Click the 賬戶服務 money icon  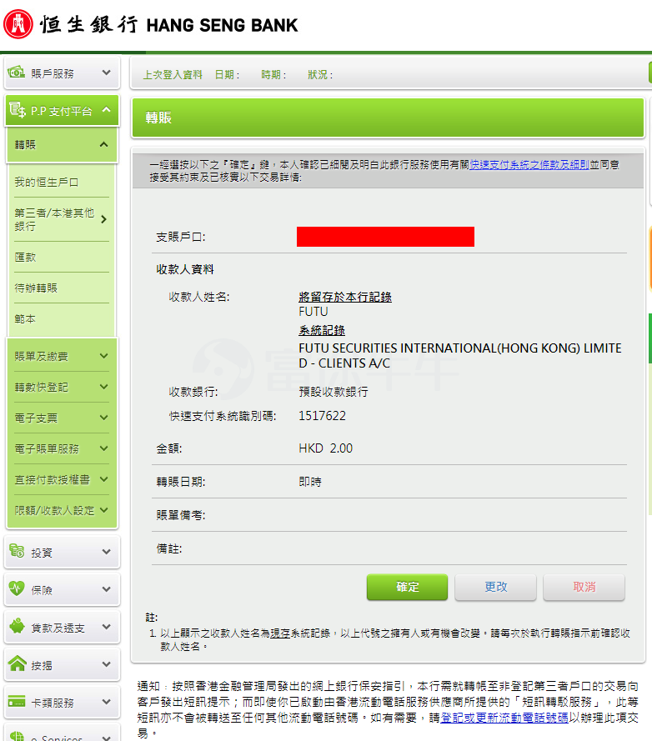(x=17, y=73)
